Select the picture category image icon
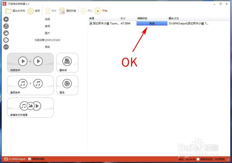 pos(6,33)
